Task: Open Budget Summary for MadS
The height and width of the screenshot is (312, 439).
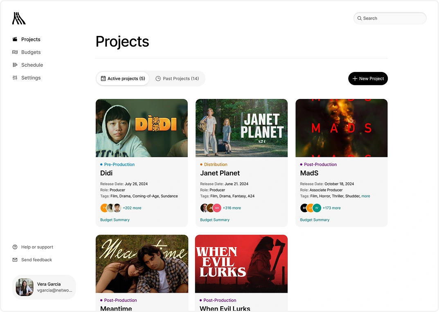Action: pyautogui.click(x=315, y=220)
